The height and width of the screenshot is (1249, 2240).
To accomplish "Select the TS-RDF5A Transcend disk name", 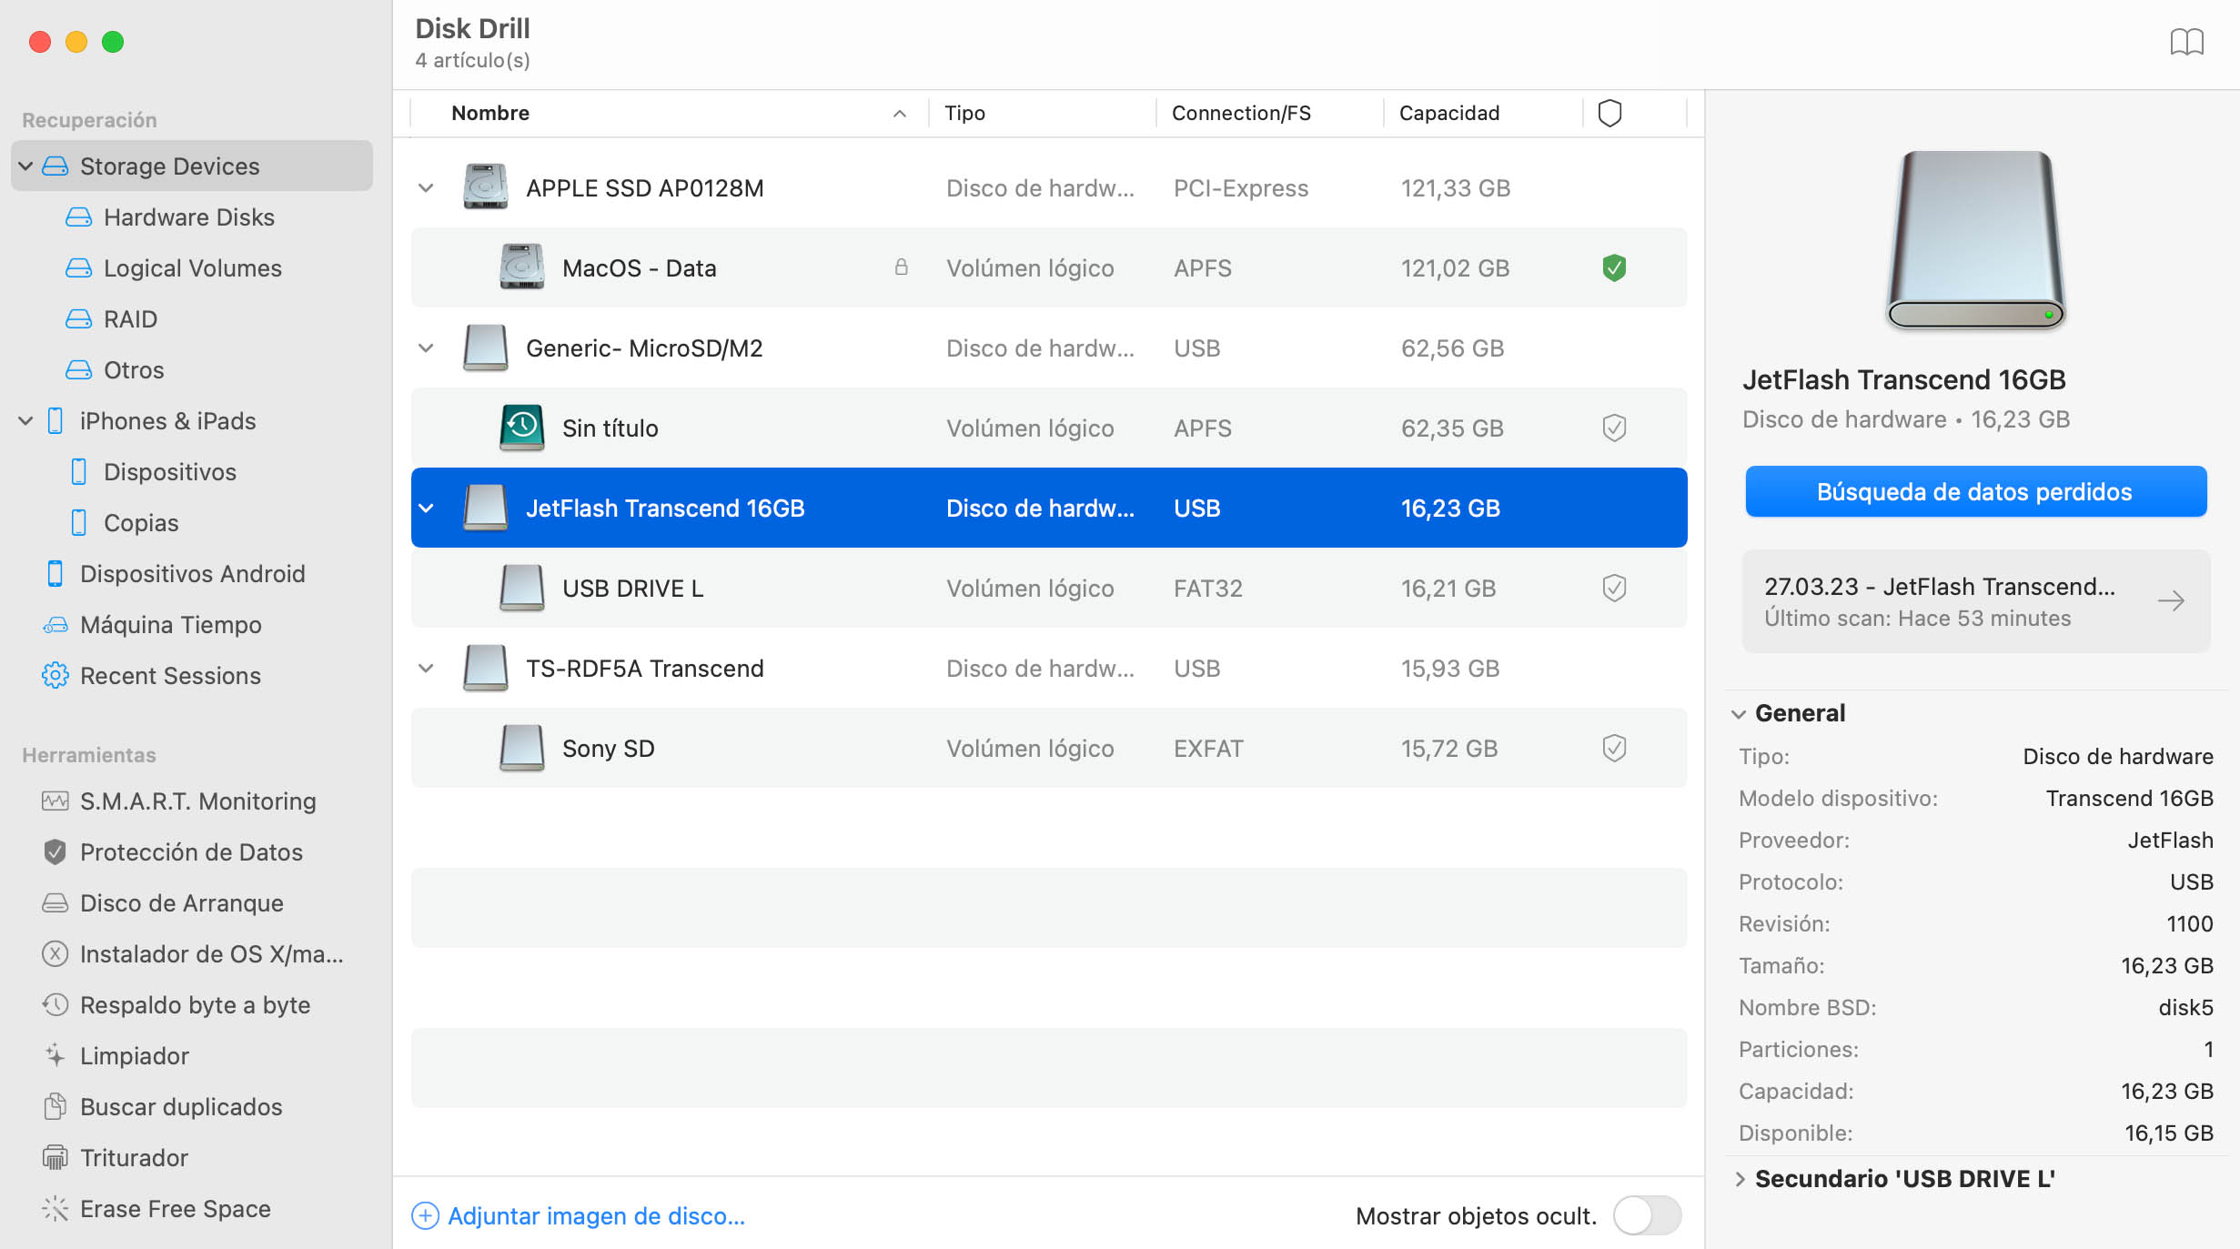I will 644,668.
